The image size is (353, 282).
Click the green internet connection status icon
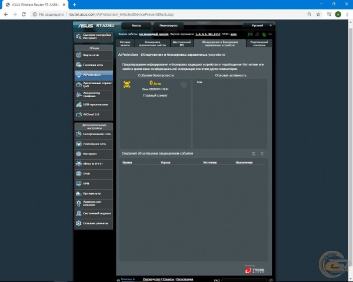(264, 35)
